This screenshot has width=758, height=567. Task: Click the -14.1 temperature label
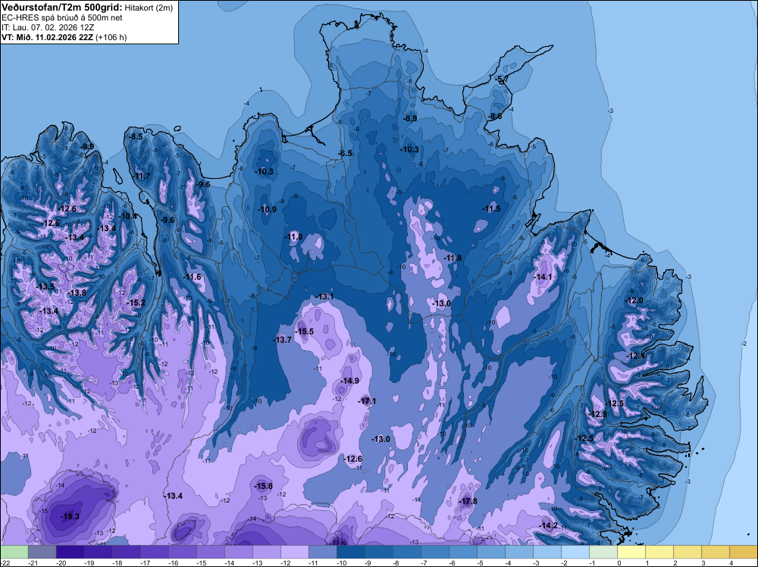(x=543, y=277)
